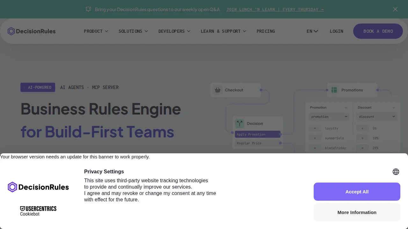Click the loyalty table cell
The width and height of the screenshot is (408, 229).
(x=331, y=128)
